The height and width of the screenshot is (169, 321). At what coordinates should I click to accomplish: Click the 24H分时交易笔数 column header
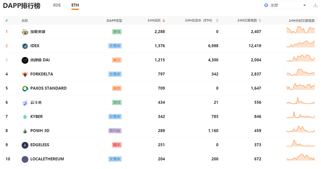coord(302,21)
